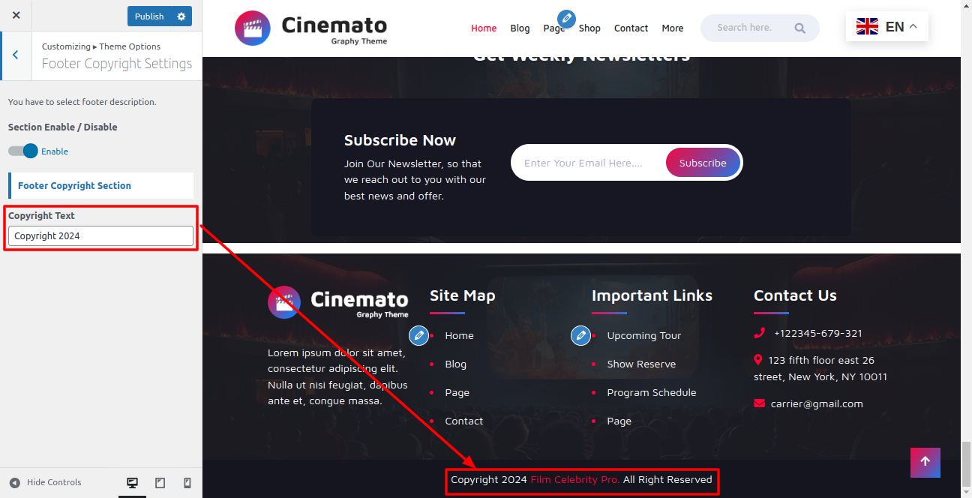Click the Publish button
Screen dimensions: 972x498
coord(149,16)
